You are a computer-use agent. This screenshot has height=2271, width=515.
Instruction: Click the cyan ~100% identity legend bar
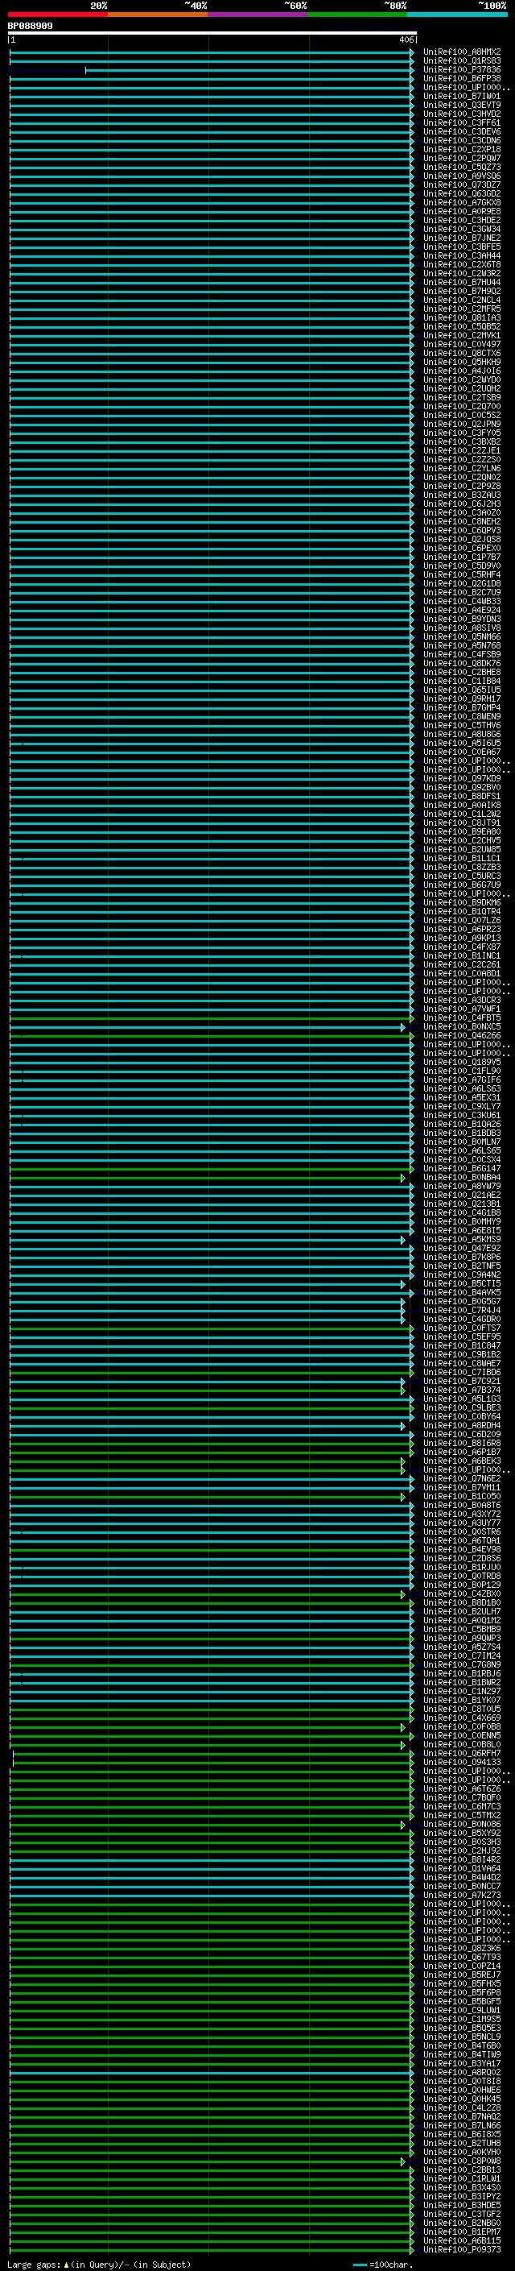click(458, 15)
